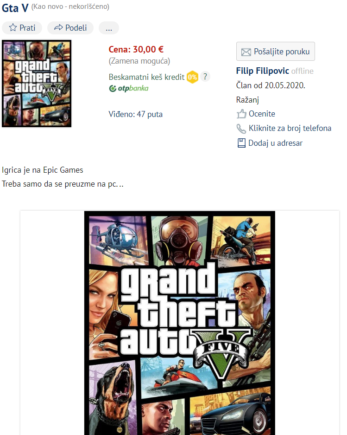Send message via Pošaljite poruku button

(x=276, y=52)
